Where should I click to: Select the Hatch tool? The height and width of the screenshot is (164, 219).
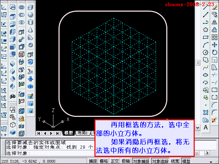(205, 112)
